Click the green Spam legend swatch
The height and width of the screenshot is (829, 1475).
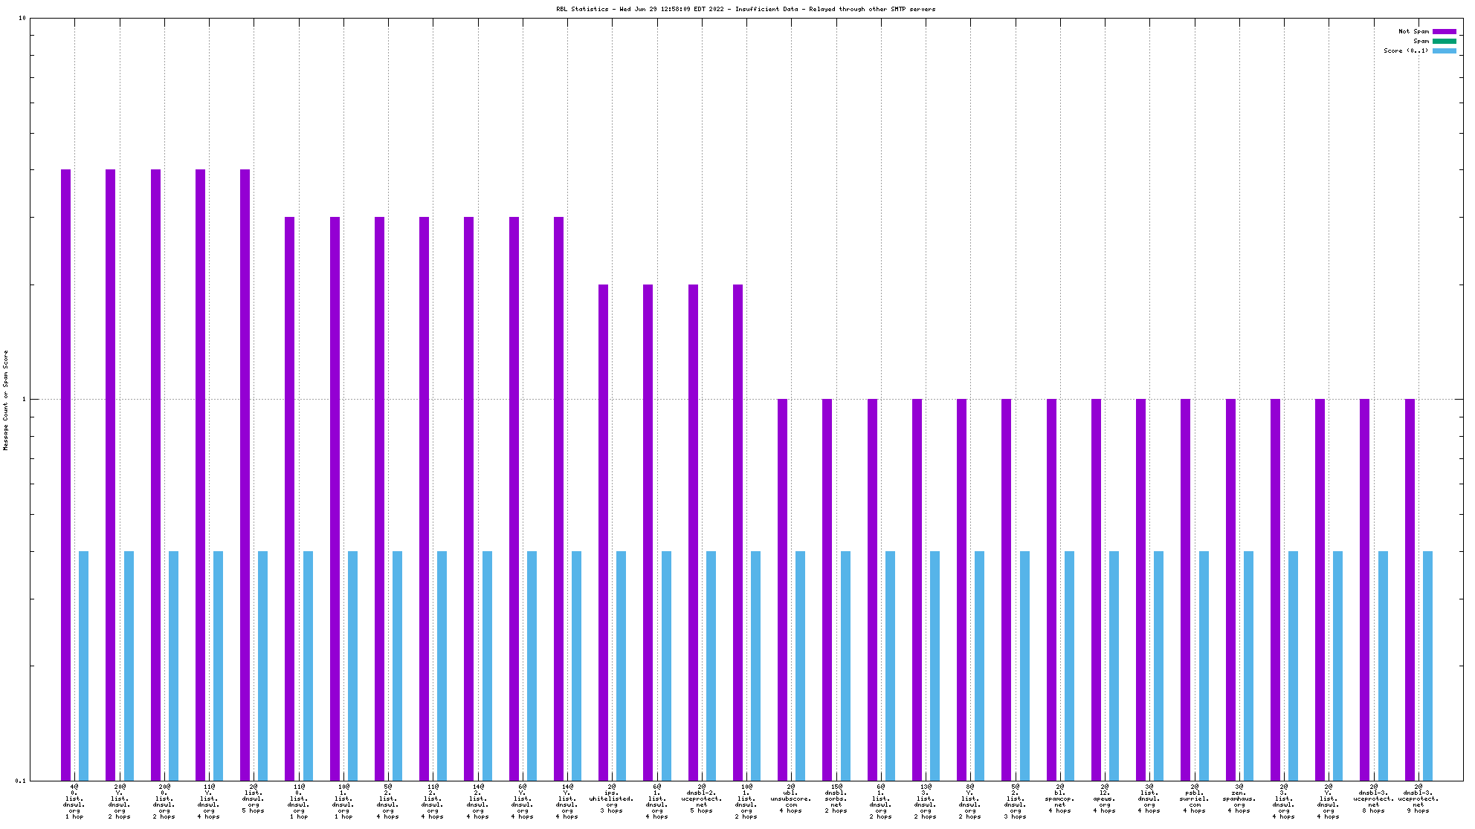1444,41
